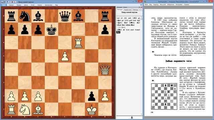Screen dimensions: 214x120
Task: Select the white pawn on c2
Action: 38,96
